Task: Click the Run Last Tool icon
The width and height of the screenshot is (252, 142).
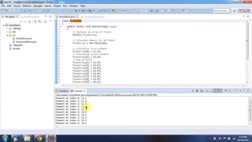Action: [90, 11]
